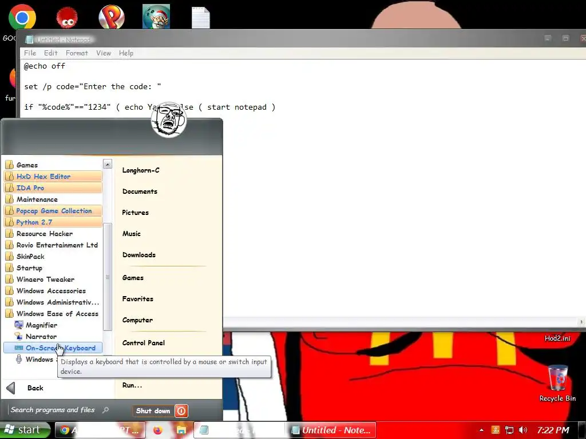Click the Windows Speech Recognition microphone icon
This screenshot has height=439, width=586.
18,359
